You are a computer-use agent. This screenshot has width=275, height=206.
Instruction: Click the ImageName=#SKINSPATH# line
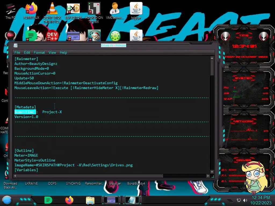pos(74,165)
